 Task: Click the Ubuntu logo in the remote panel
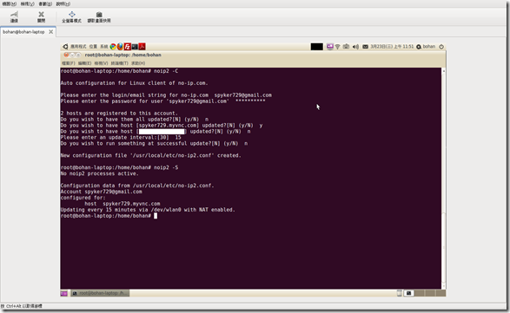[x=65, y=47]
